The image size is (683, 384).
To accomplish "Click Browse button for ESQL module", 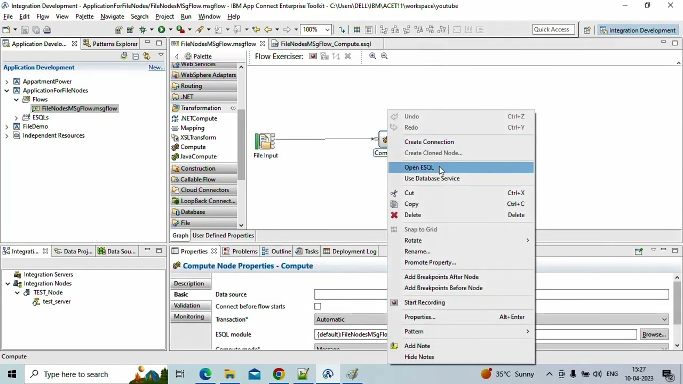I will (x=654, y=334).
